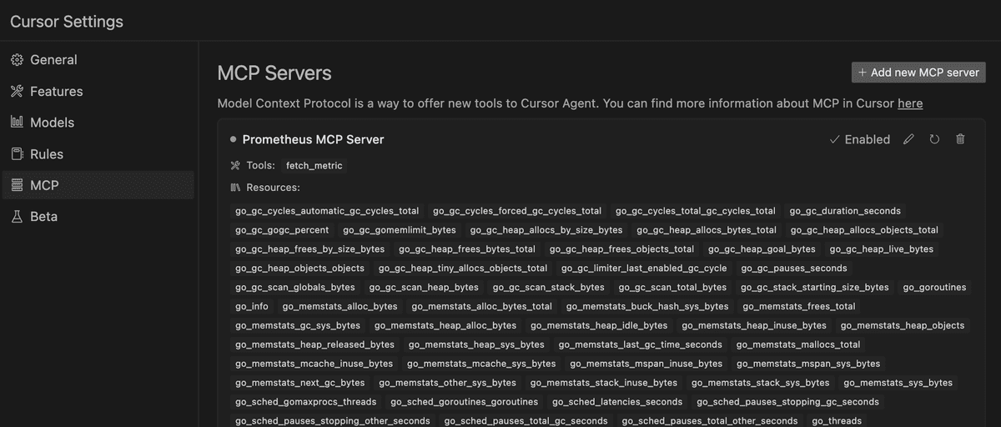This screenshot has height=427, width=1001.
Task: Edit the Prometheus MCP Server with pencil icon
Action: pos(909,139)
